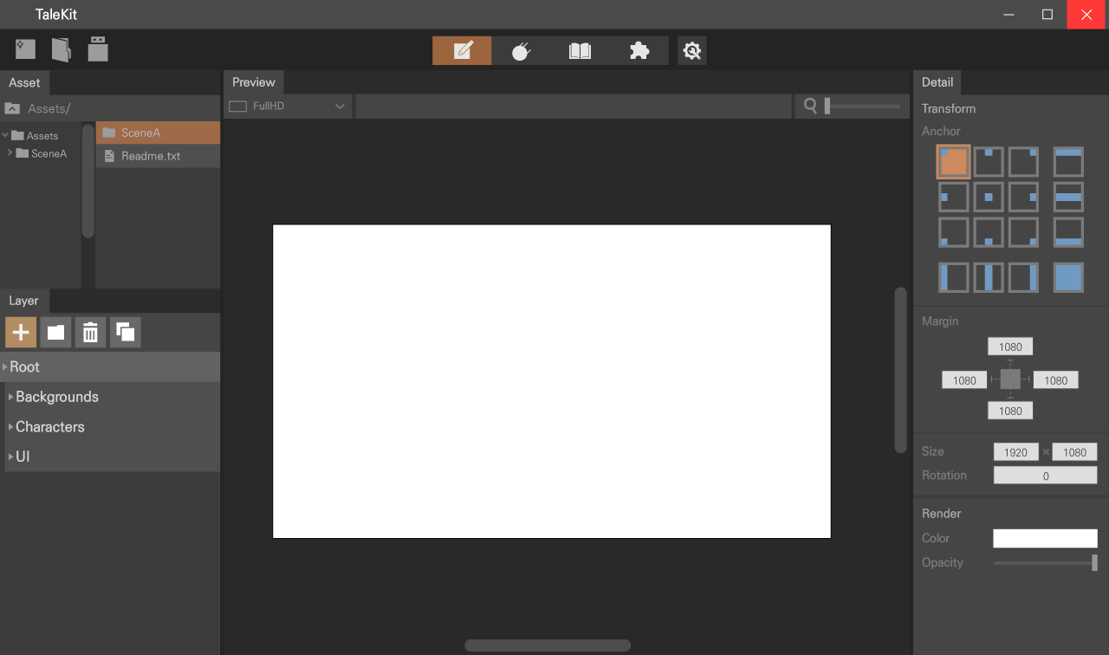Select the Readme.txt file
Screen dimensions: 1109x655
click(158, 156)
